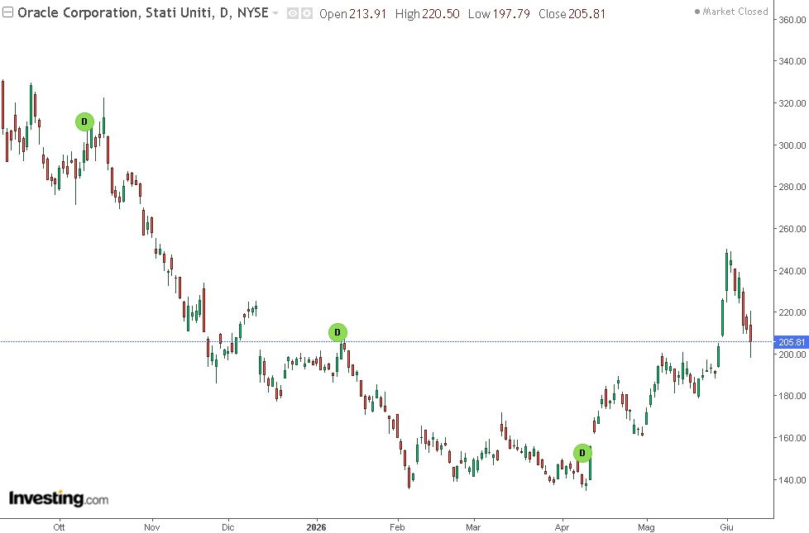Viewport: 809px width, 533px height.
Task: Click the Ott label on time axis
Action: [x=59, y=527]
